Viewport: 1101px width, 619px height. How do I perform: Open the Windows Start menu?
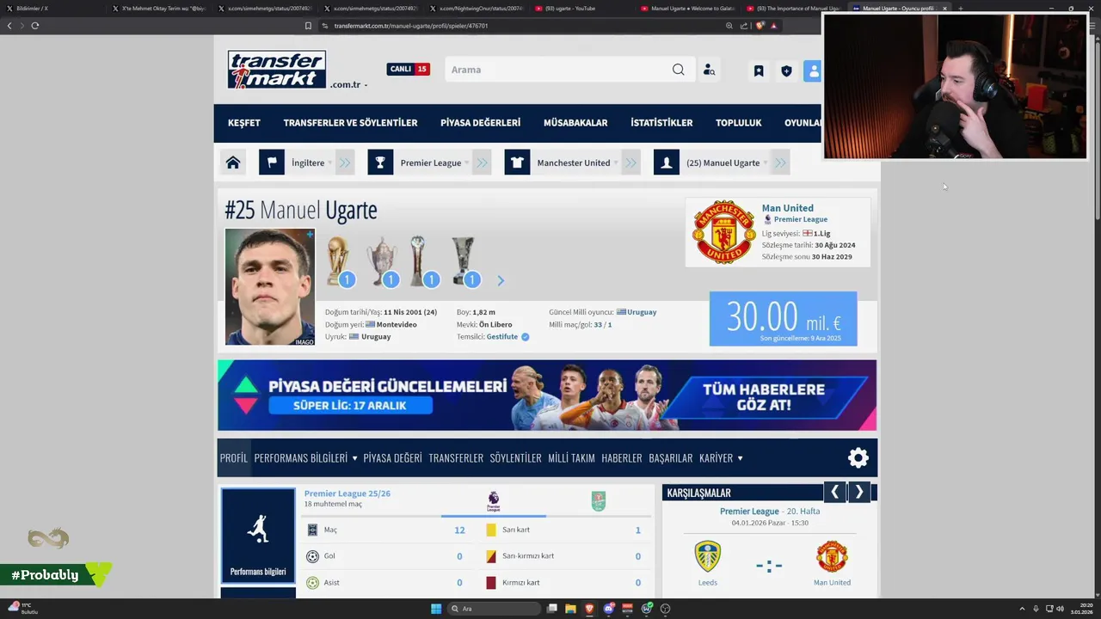(x=436, y=609)
